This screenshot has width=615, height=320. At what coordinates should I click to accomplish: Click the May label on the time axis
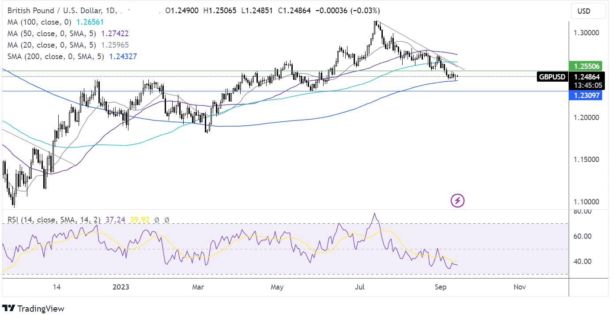tap(277, 287)
